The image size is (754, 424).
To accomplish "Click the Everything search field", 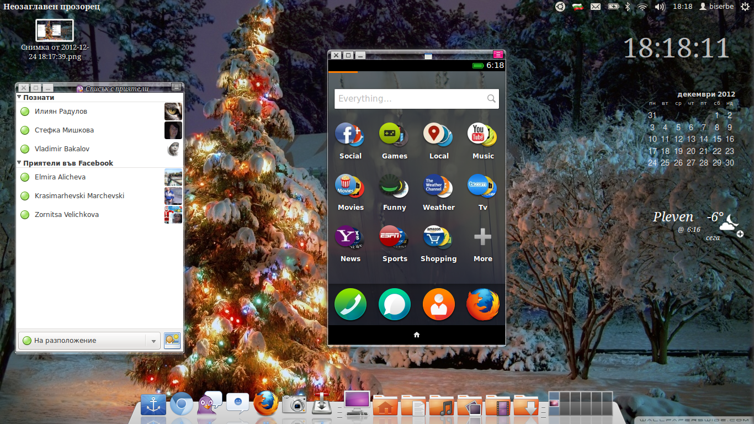I will click(x=417, y=99).
